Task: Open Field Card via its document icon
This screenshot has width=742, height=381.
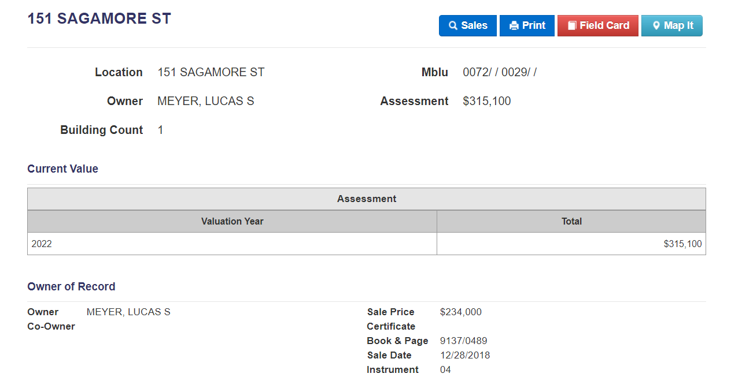Action: click(x=572, y=26)
